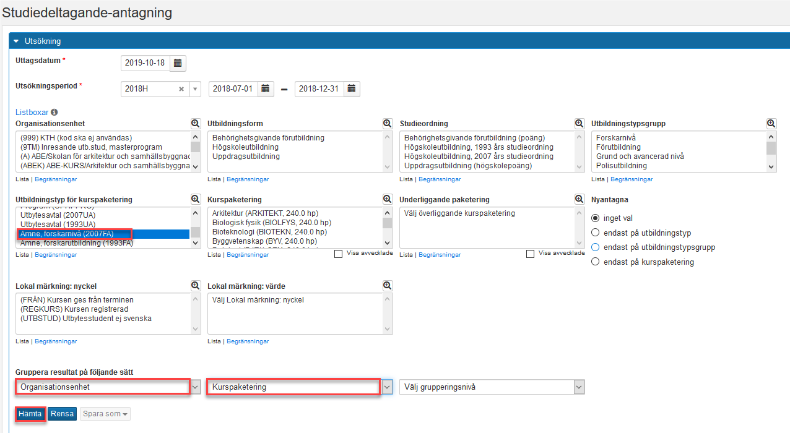The height and width of the screenshot is (433, 790).
Task: Select the inget val radio button
Action: coord(596,218)
